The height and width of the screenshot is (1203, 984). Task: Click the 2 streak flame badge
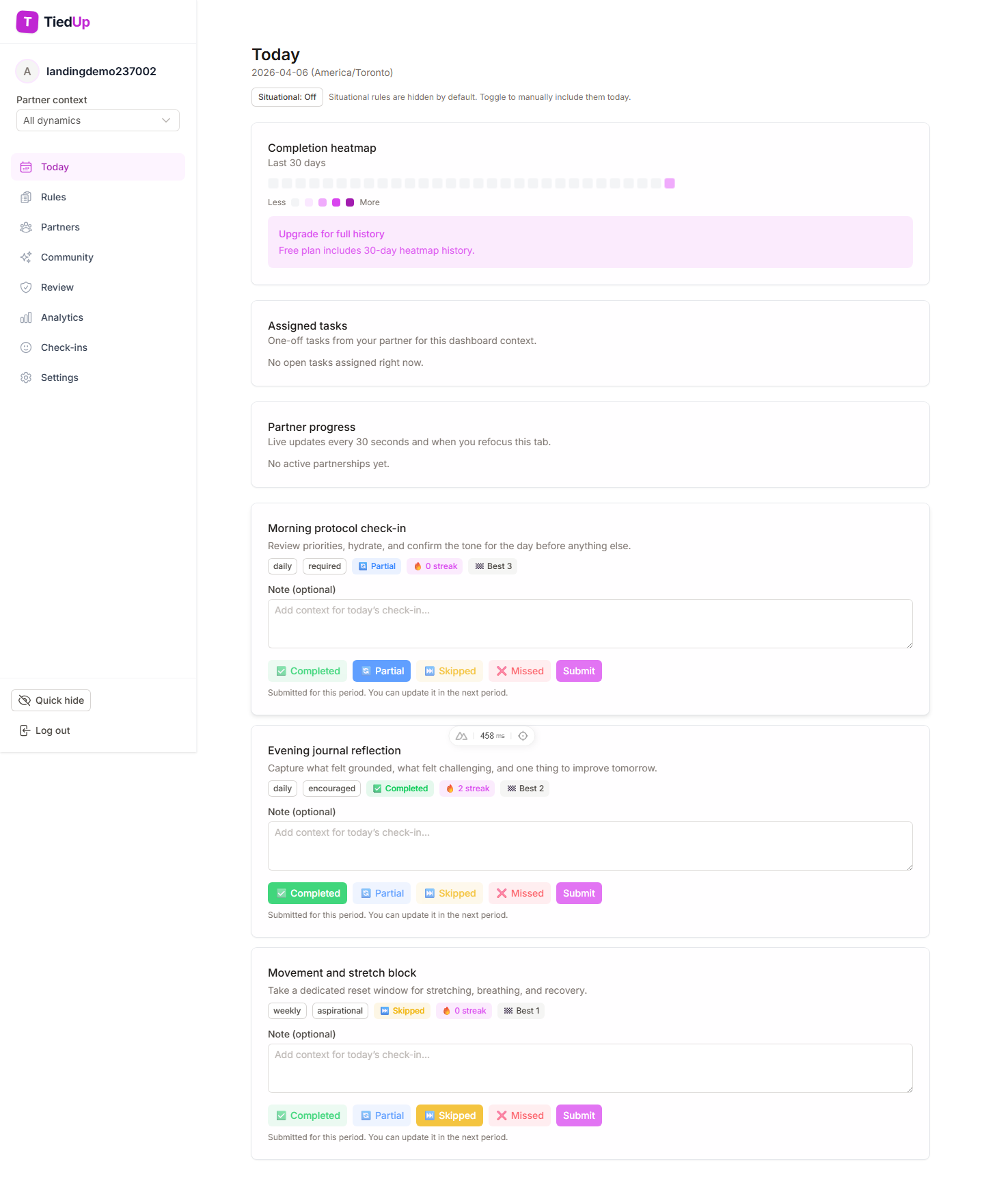(x=467, y=789)
